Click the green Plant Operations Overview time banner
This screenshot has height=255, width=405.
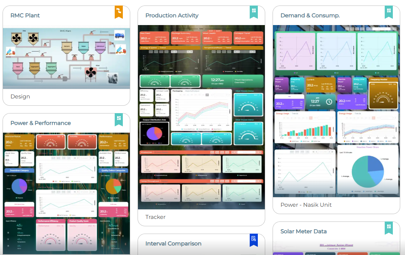click(x=233, y=81)
